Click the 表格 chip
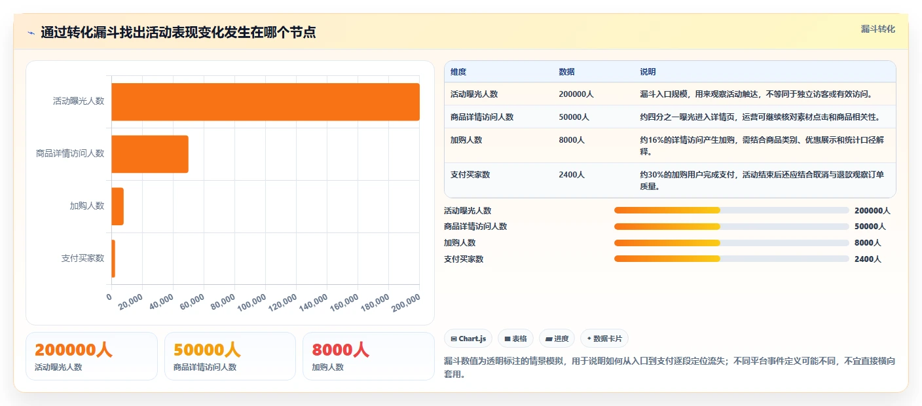 pyautogui.click(x=516, y=339)
